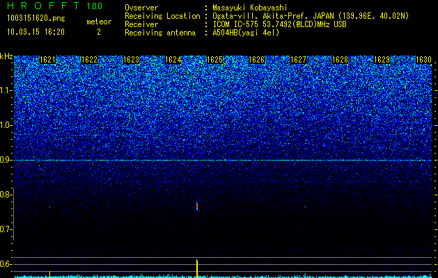Click the 1.1 kHz axis label

(x=6, y=90)
